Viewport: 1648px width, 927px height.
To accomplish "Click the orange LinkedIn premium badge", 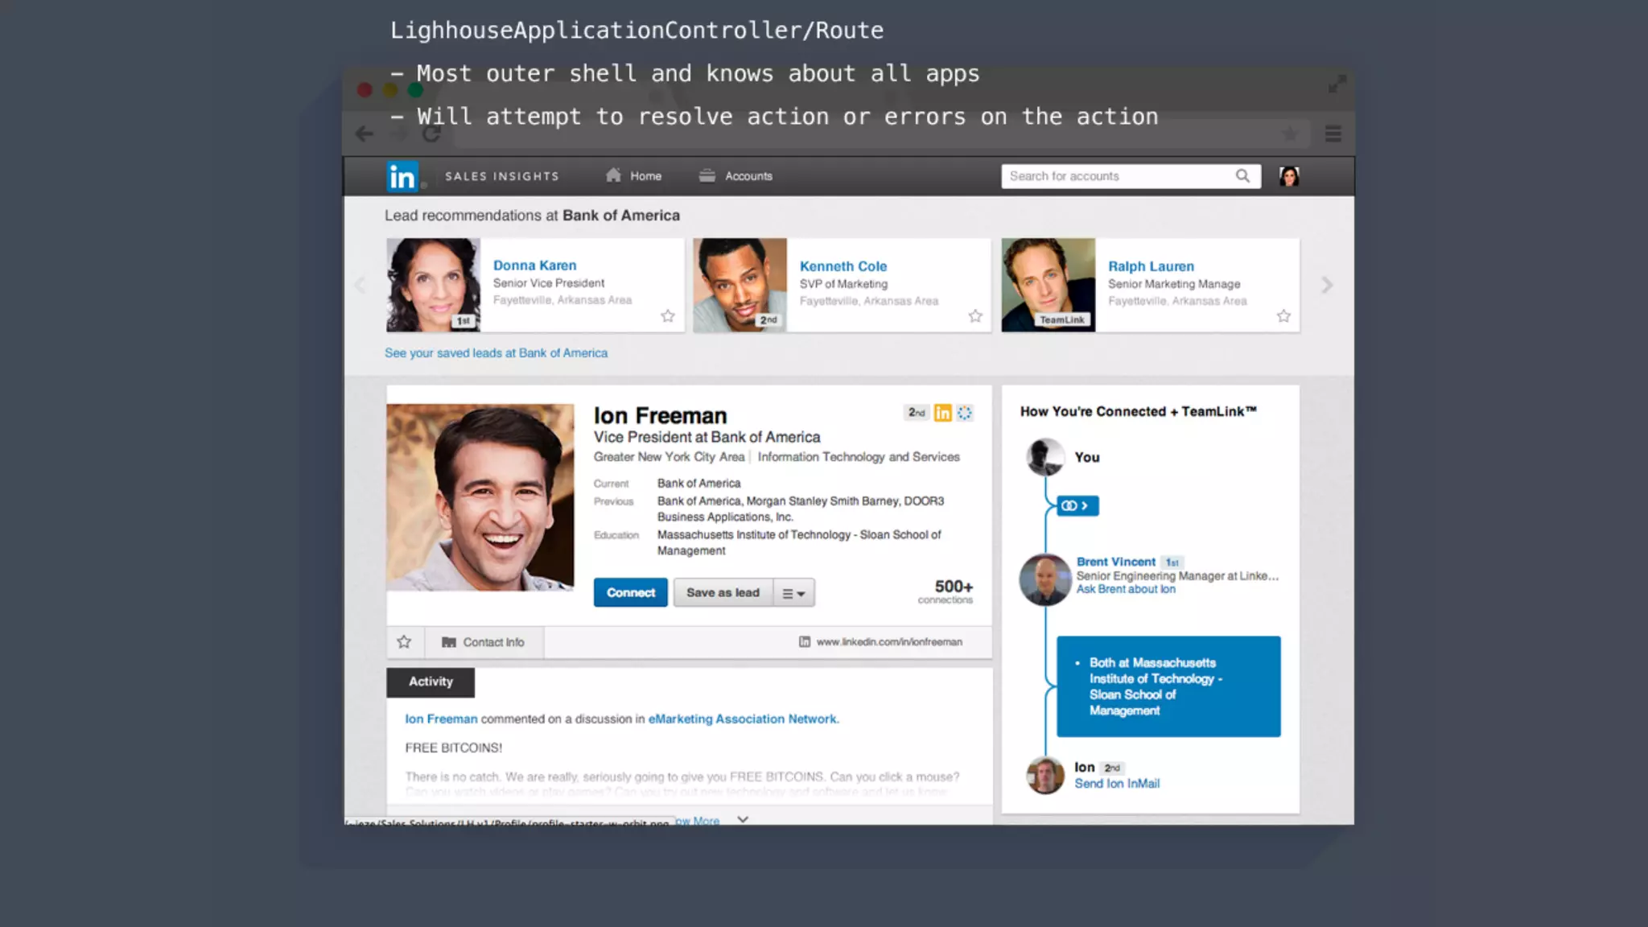I will click(x=942, y=413).
